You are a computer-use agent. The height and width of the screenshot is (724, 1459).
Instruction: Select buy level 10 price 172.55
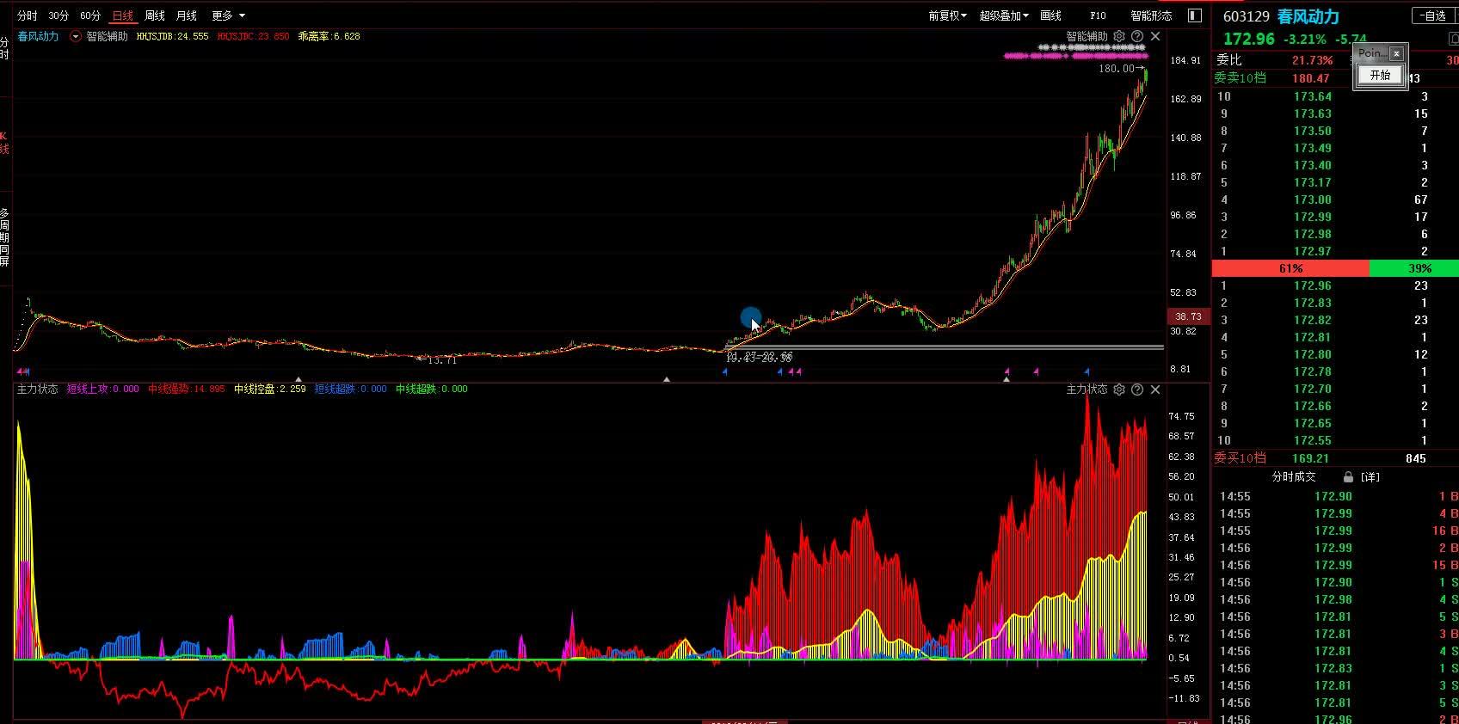(1313, 440)
